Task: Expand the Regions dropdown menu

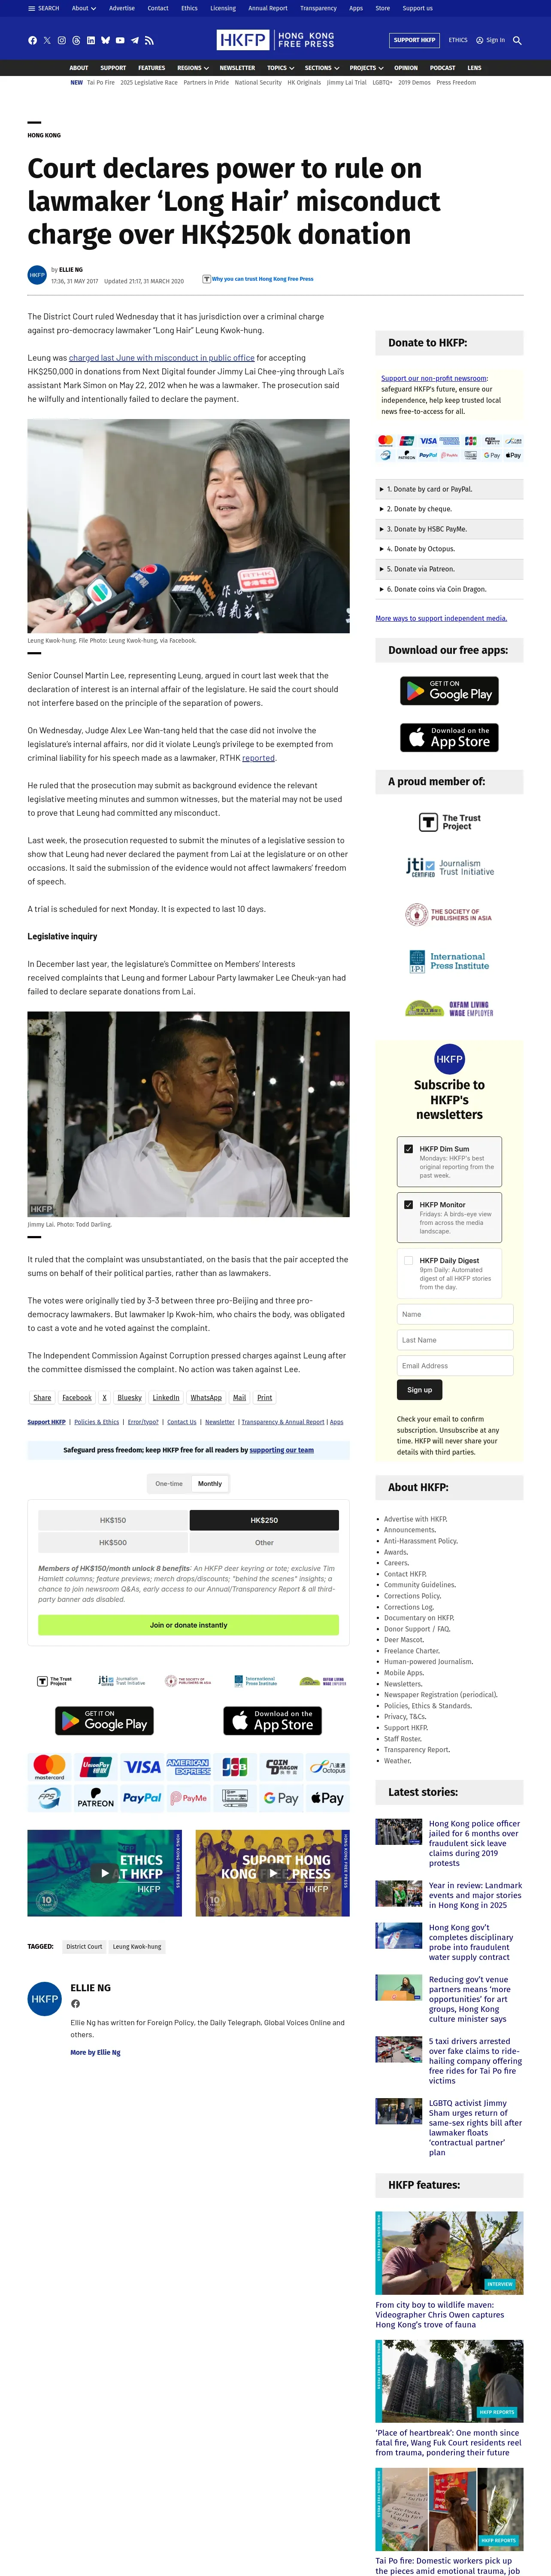Action: tap(193, 68)
